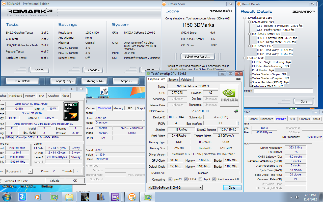The height and width of the screenshot is (202, 323).
Task: Select HDR1 - Canyon Flight row
Action: [x=277, y=38]
